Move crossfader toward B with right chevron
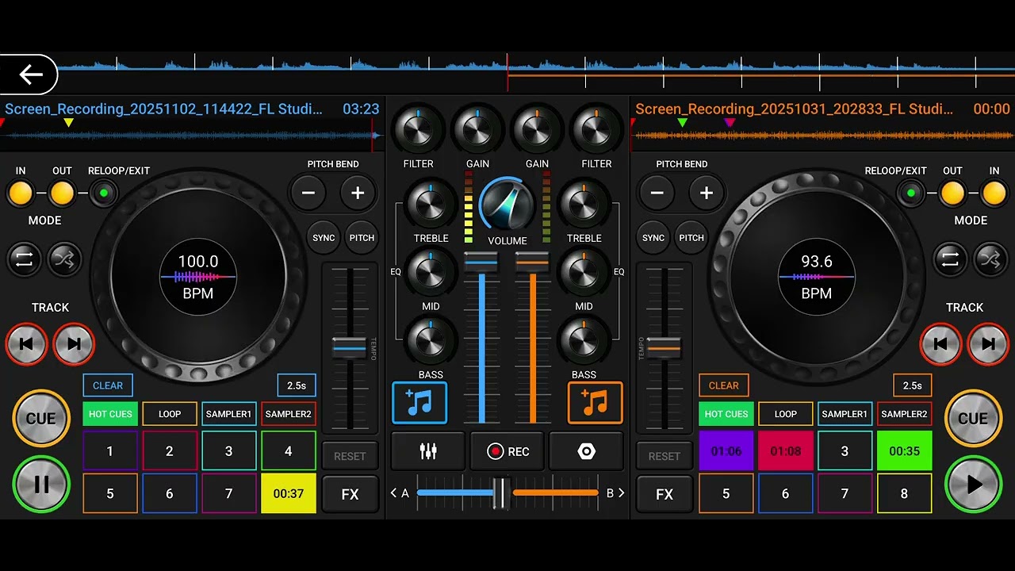This screenshot has height=571, width=1015. (x=621, y=493)
